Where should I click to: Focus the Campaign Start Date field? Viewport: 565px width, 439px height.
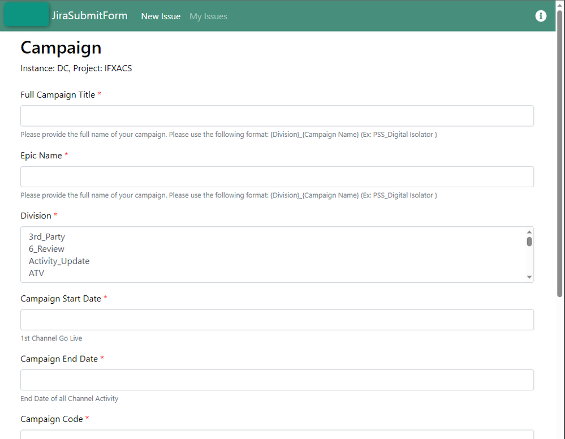click(x=277, y=320)
